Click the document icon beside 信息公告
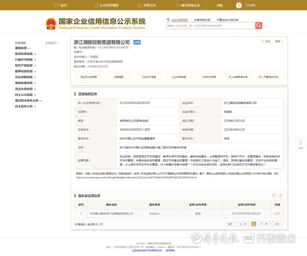Viewport: 307px width, 256px height. 140,5
